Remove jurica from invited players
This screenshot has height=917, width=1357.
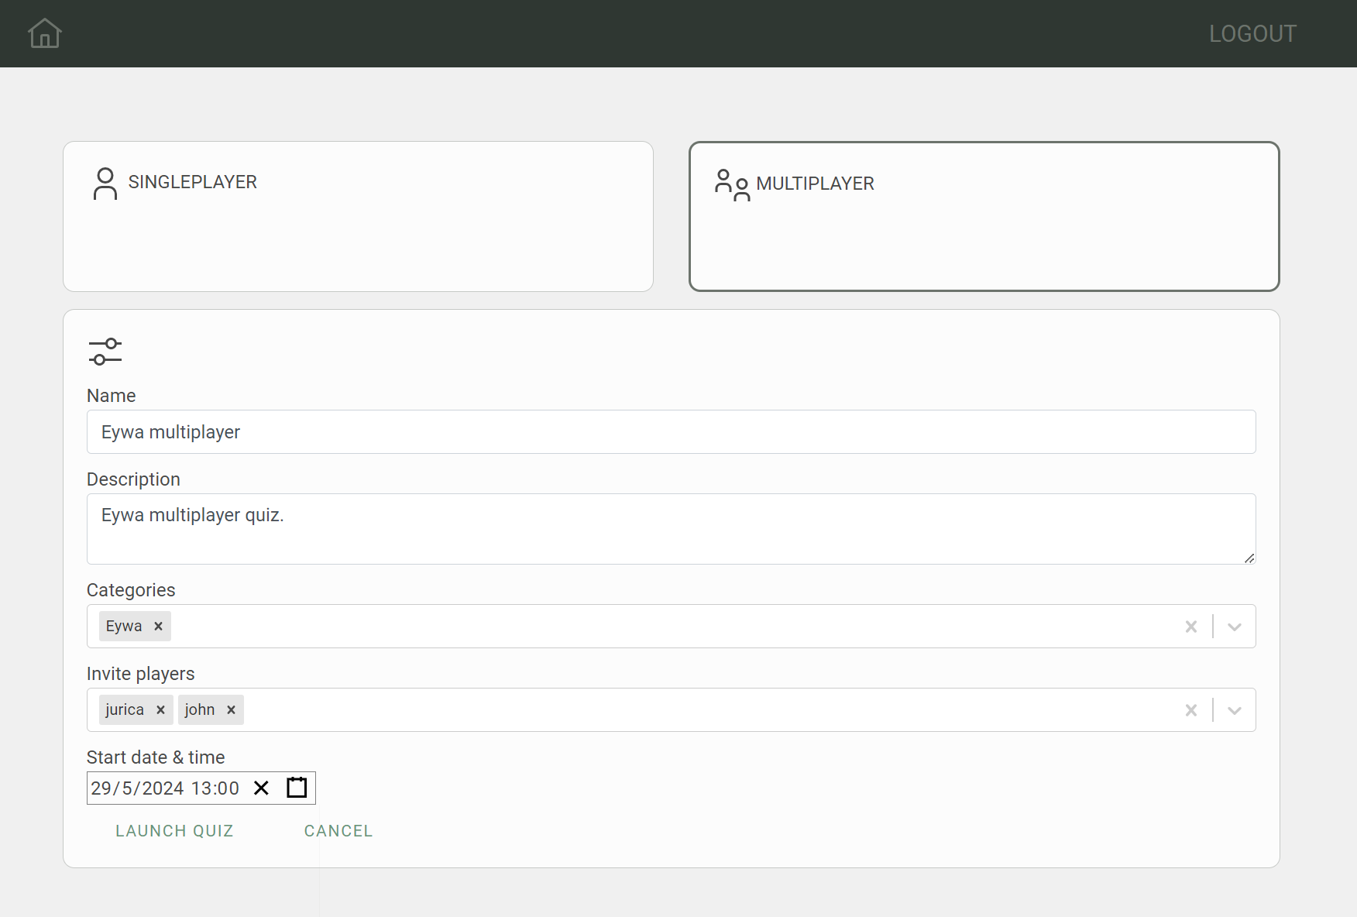160,710
